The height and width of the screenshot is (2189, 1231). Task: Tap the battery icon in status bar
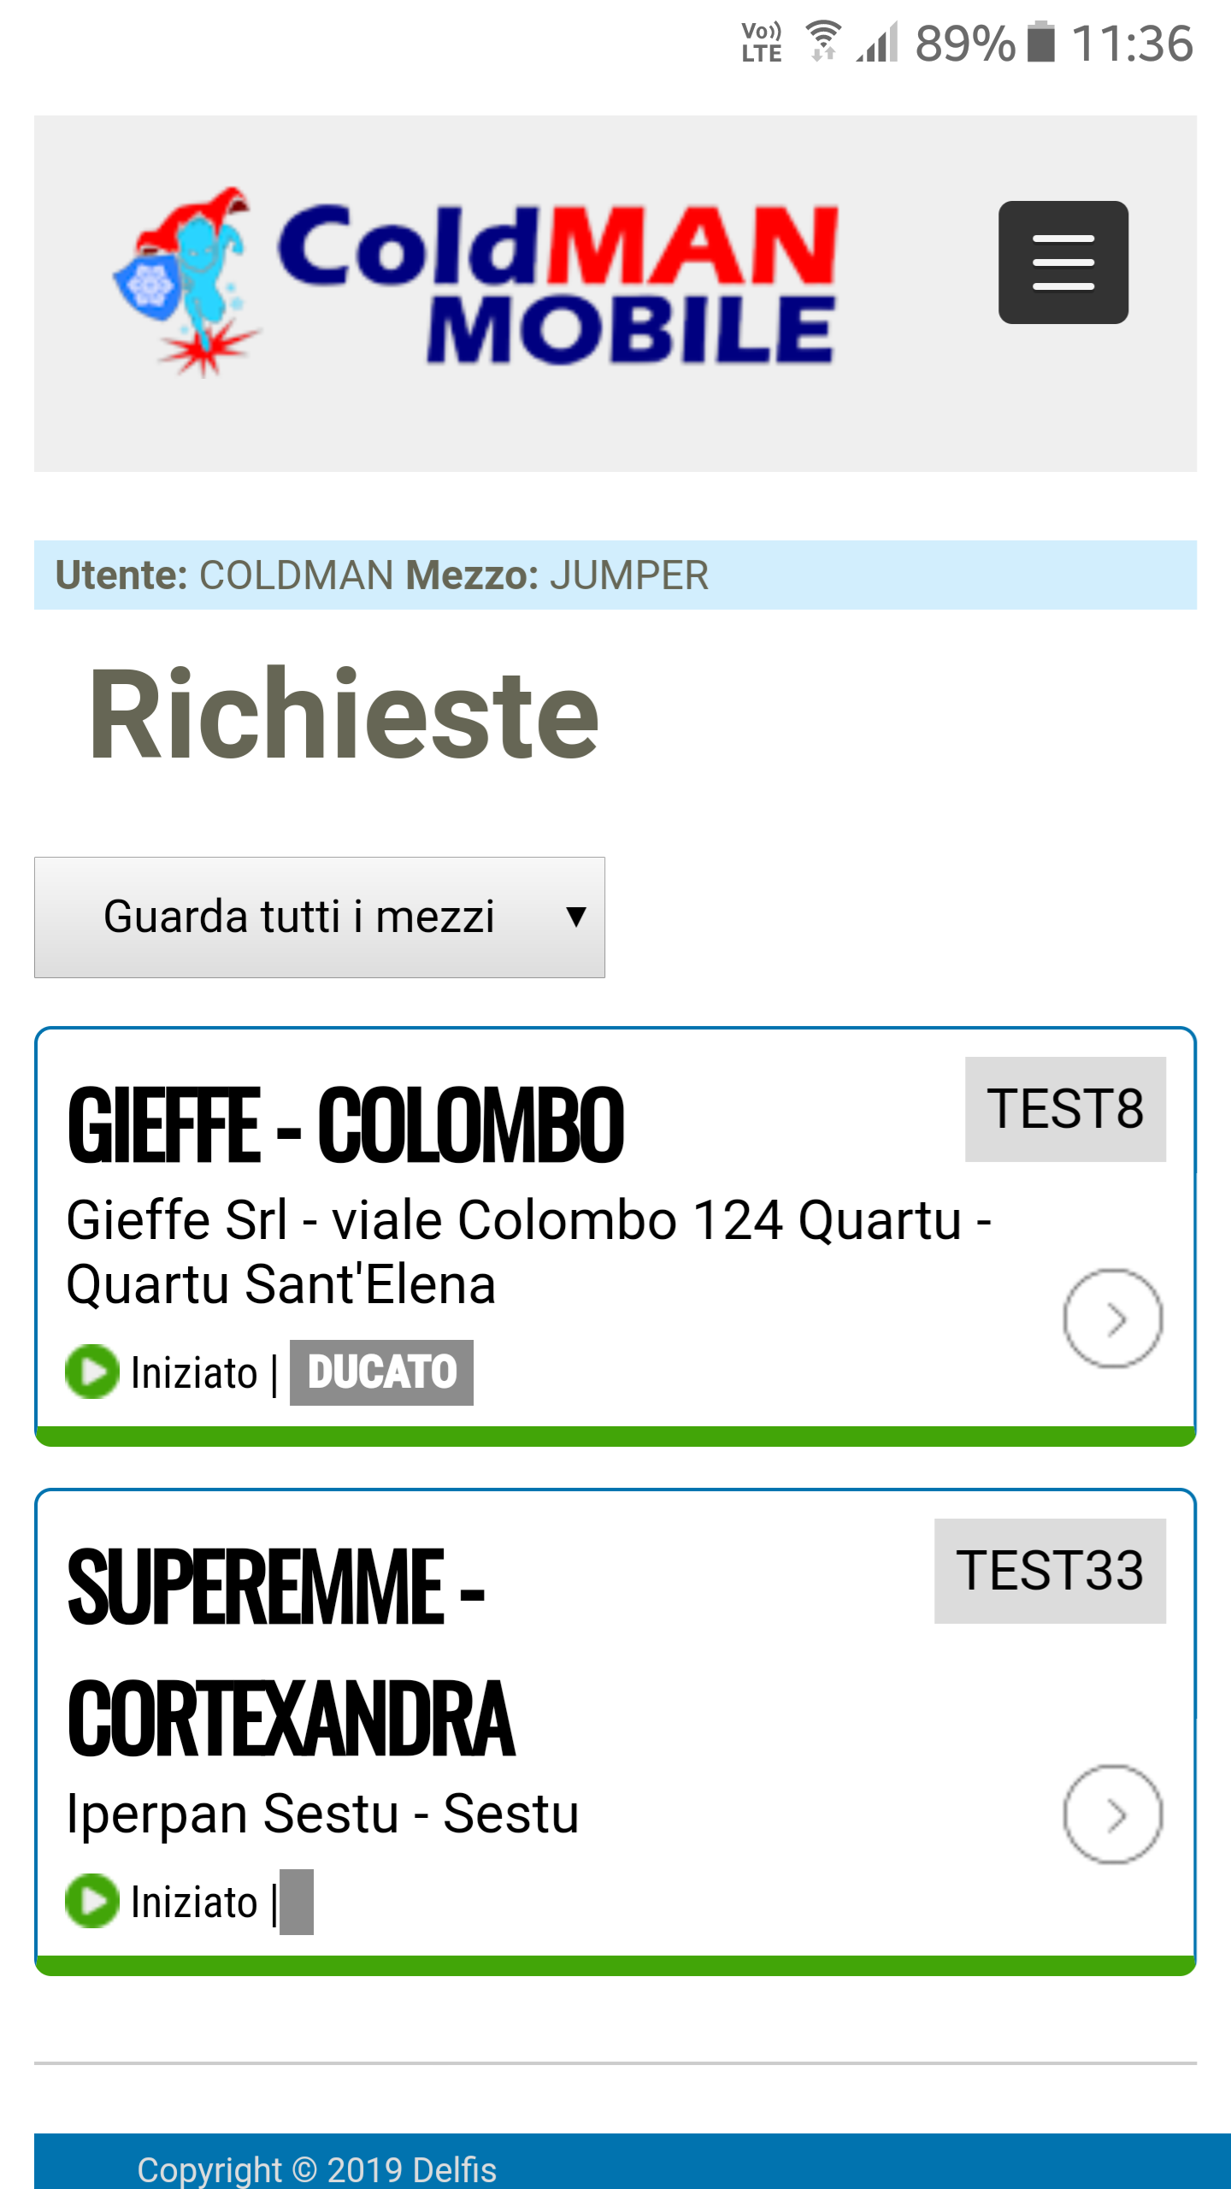[x=1040, y=42]
